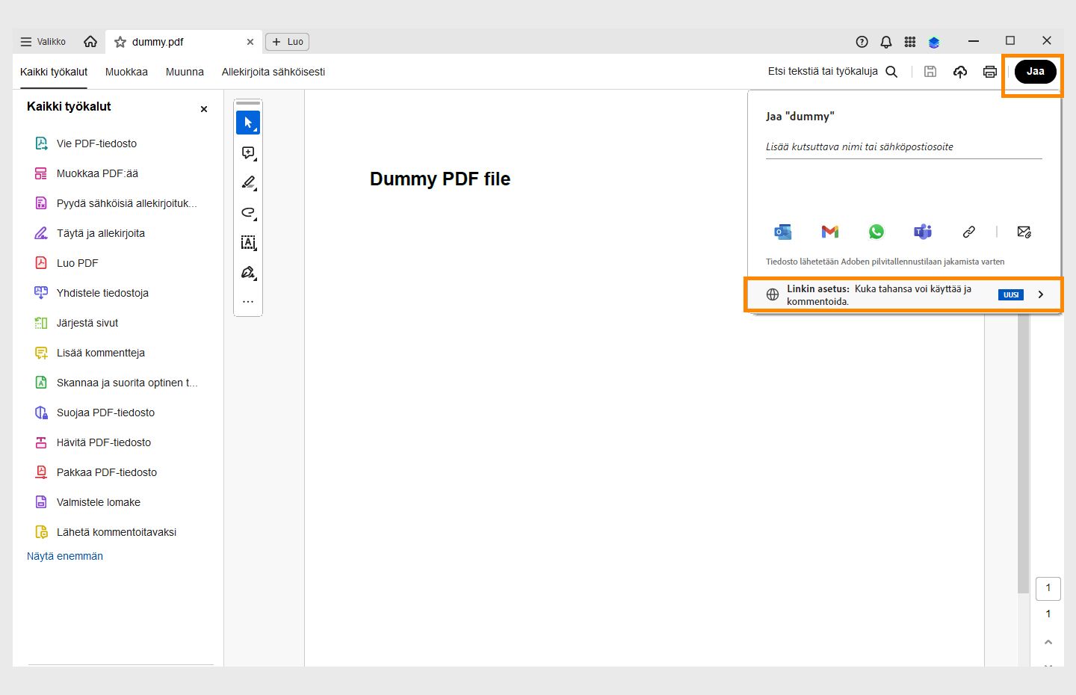The image size is (1076, 695).
Task: Open the Muokkaa menu
Action: point(126,72)
